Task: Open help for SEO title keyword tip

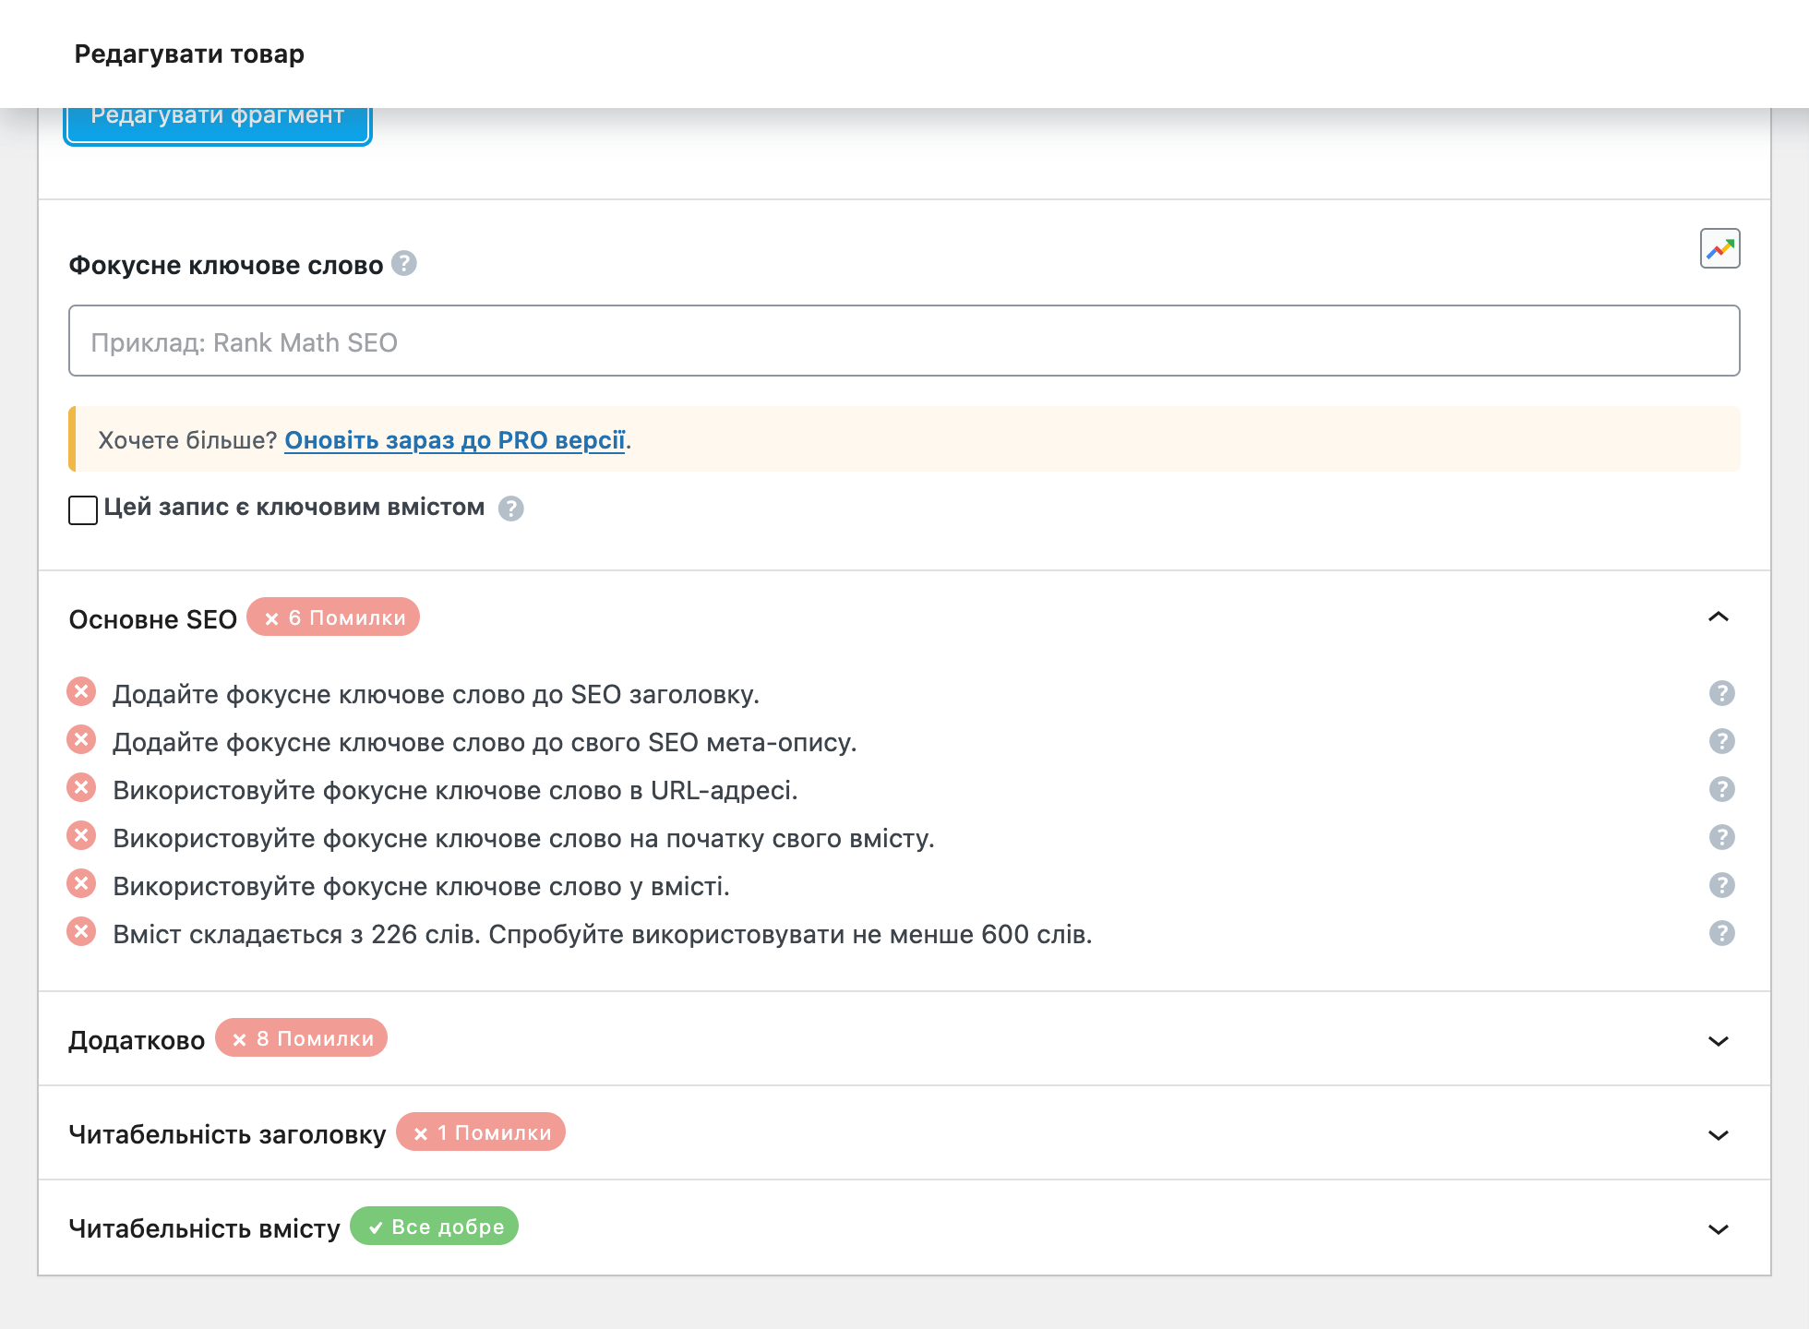Action: coord(1721,693)
